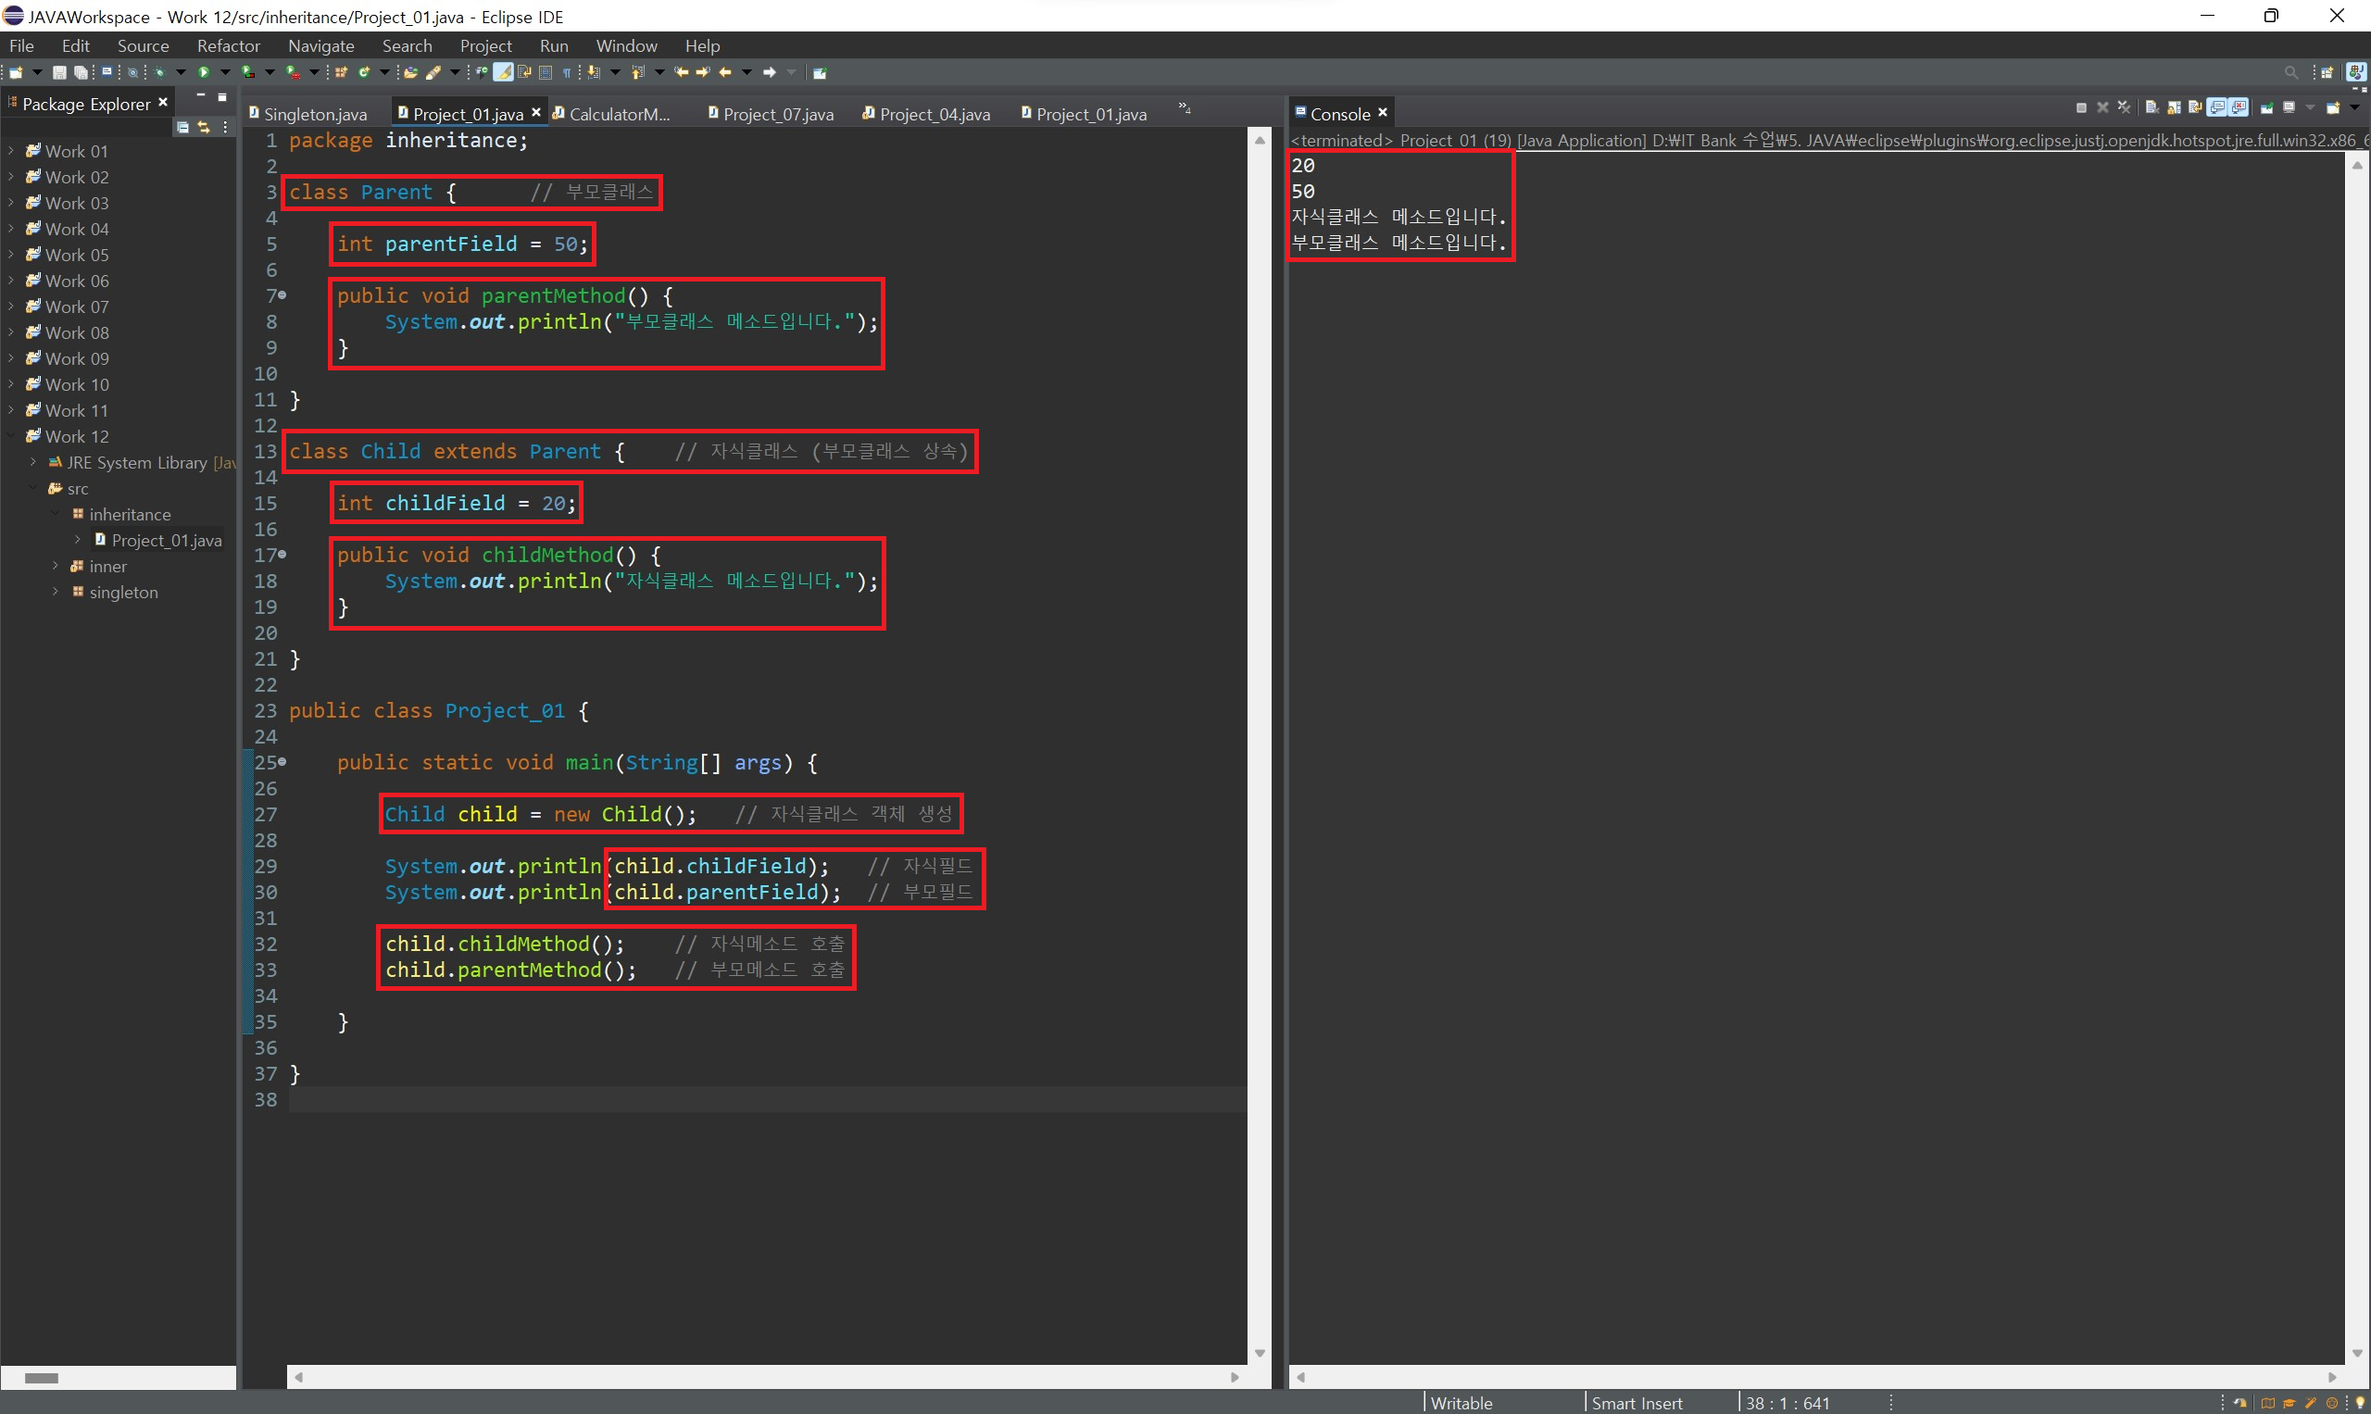Click the New Java Class icon

coord(364,72)
